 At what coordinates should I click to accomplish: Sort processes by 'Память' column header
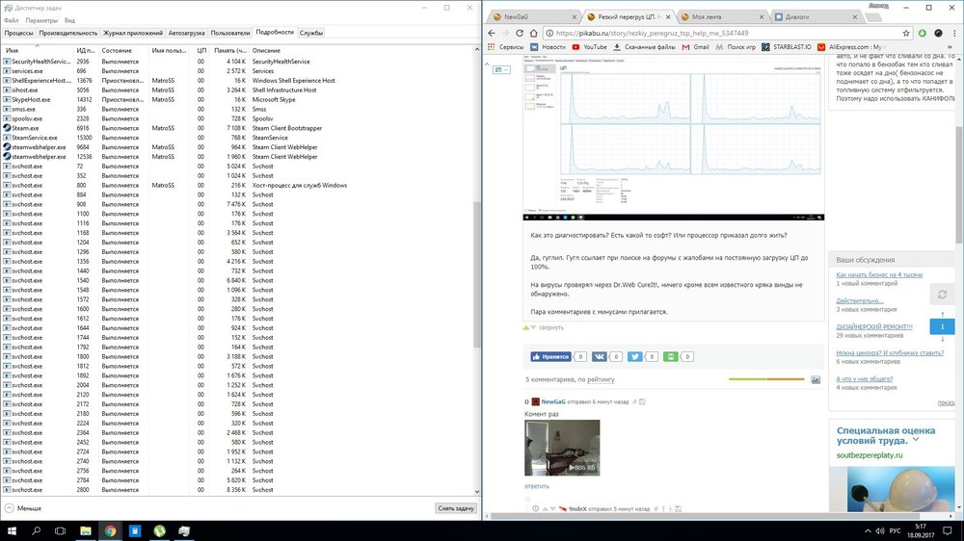click(228, 50)
